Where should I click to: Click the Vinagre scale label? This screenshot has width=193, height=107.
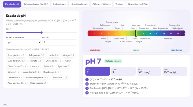pos(108,42)
